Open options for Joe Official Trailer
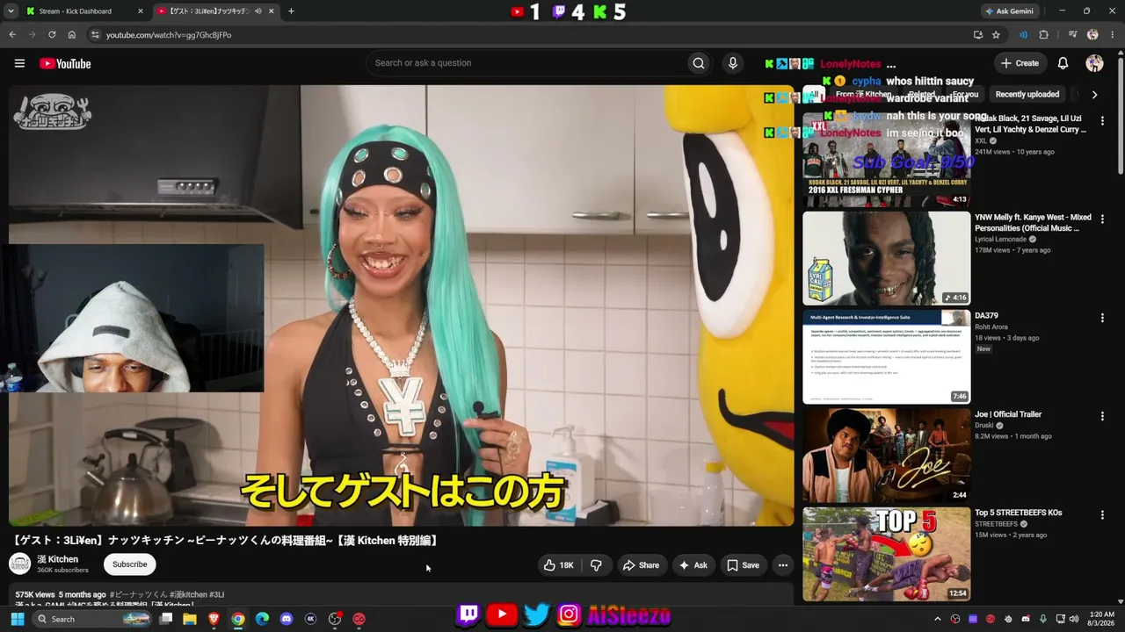Image resolution: width=1125 pixels, height=632 pixels. tap(1102, 416)
